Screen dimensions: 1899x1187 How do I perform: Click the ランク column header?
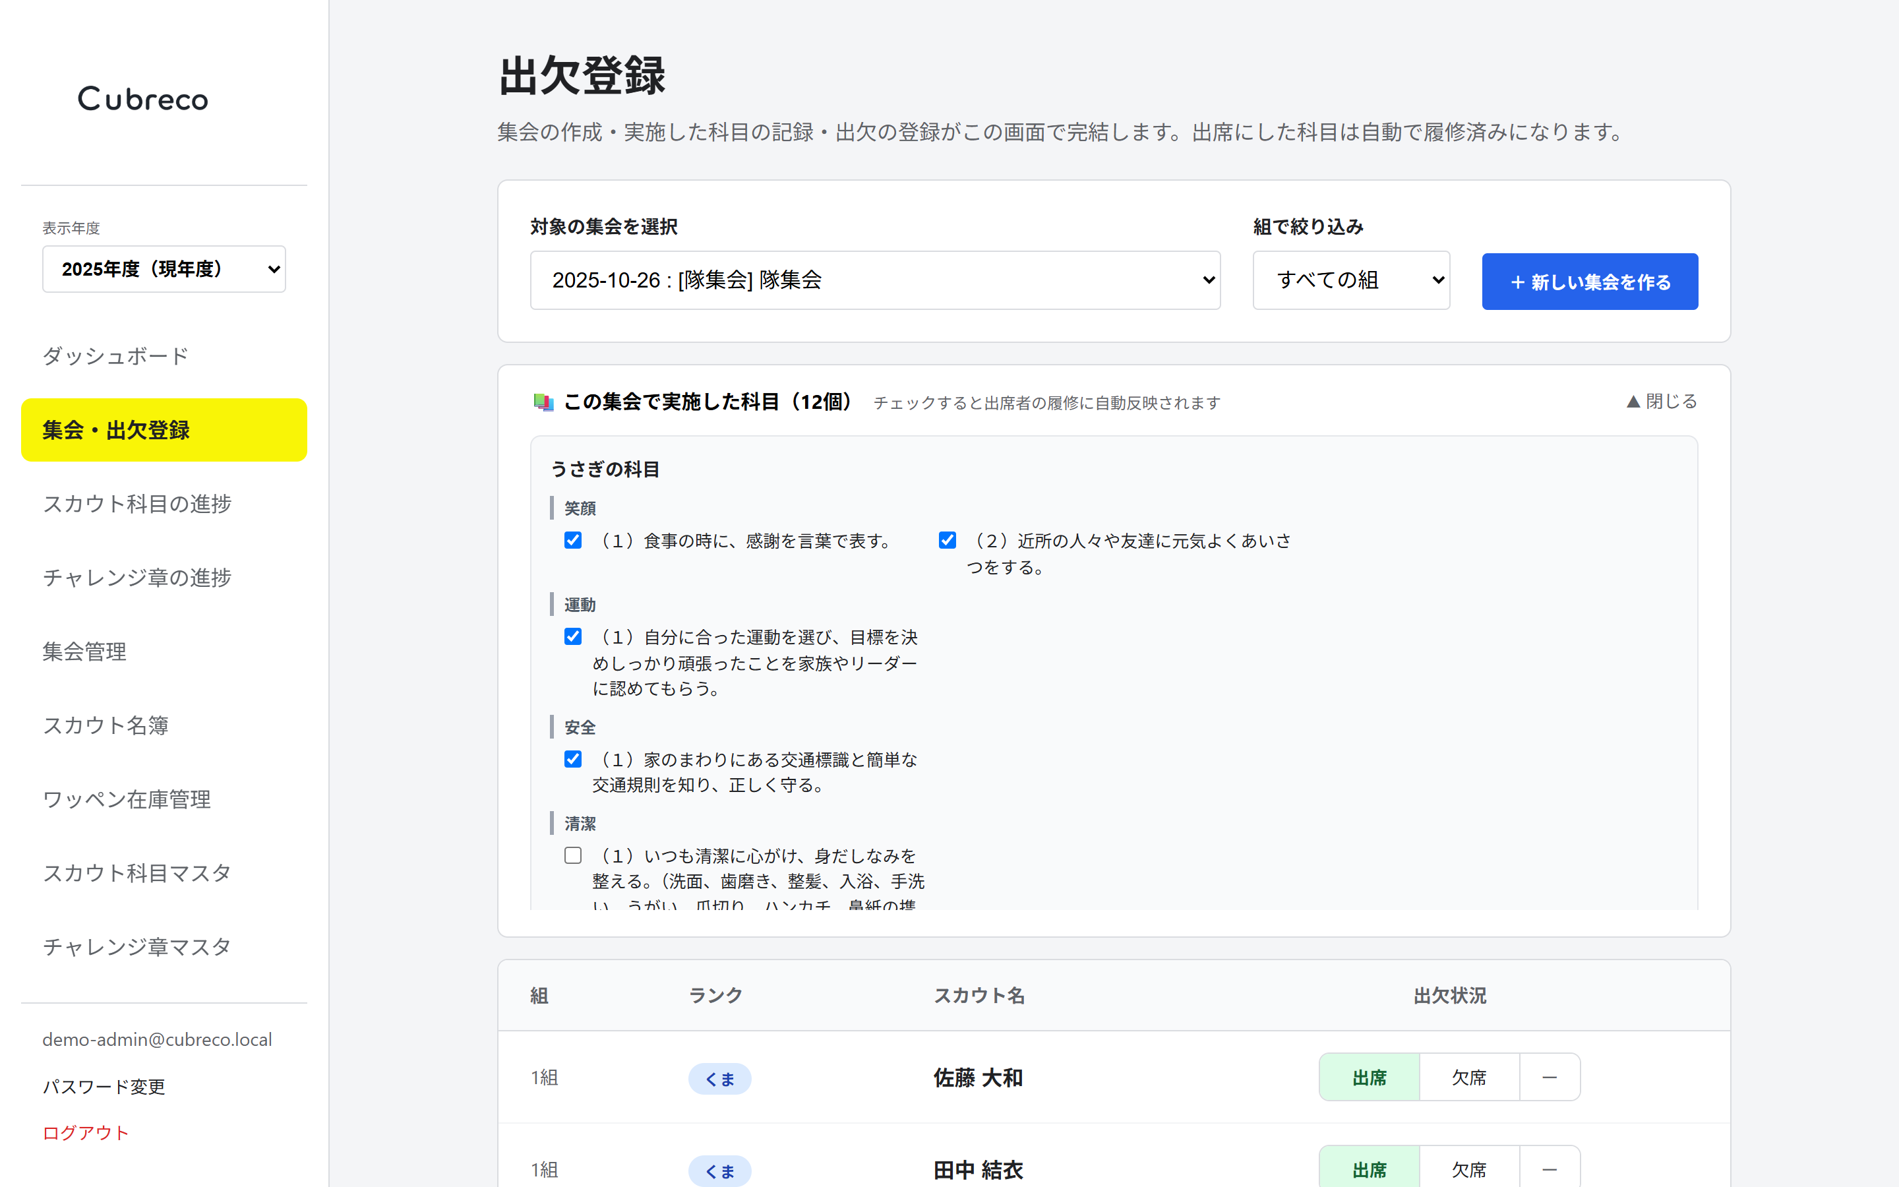click(x=715, y=996)
